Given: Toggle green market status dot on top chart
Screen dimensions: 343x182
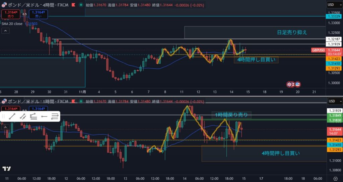Looking at the screenshot, I should click(81, 5).
